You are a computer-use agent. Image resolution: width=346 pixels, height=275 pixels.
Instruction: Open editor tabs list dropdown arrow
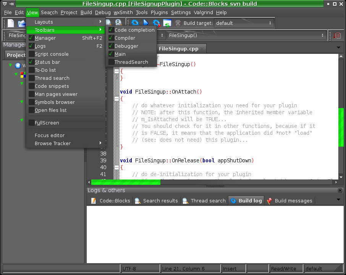click(338, 47)
